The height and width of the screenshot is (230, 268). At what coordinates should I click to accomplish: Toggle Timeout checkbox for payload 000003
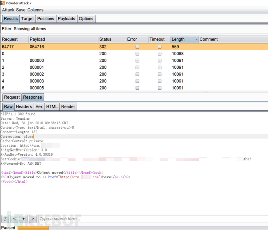160,81
